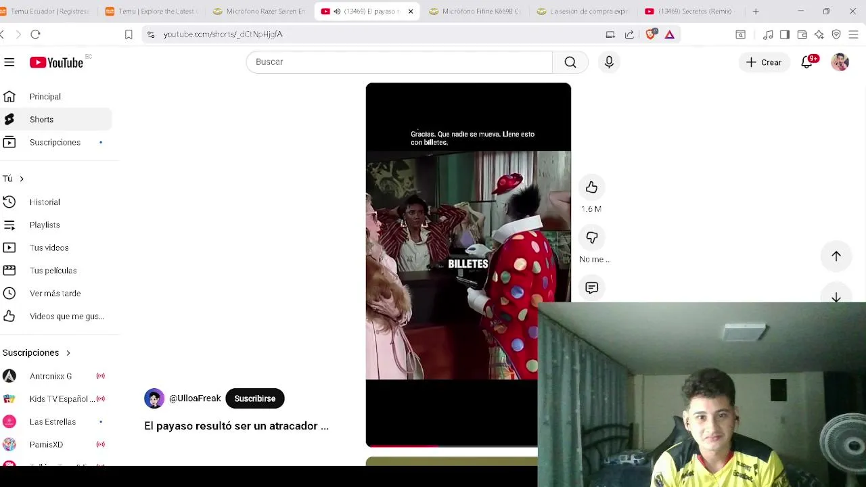Open Historial in the sidebar
Screen dimensions: 866x487
click(x=56, y=202)
